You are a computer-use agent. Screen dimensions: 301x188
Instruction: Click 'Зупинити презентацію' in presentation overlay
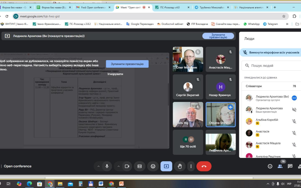click(127, 64)
